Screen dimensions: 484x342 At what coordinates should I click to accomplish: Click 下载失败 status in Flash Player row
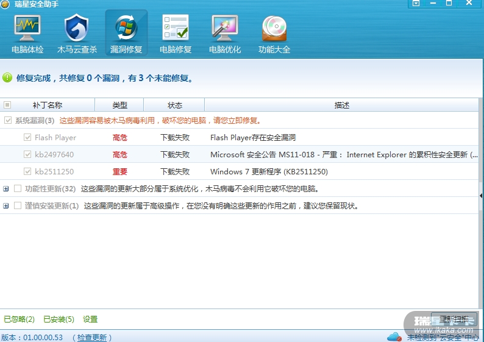pyautogui.click(x=175, y=138)
